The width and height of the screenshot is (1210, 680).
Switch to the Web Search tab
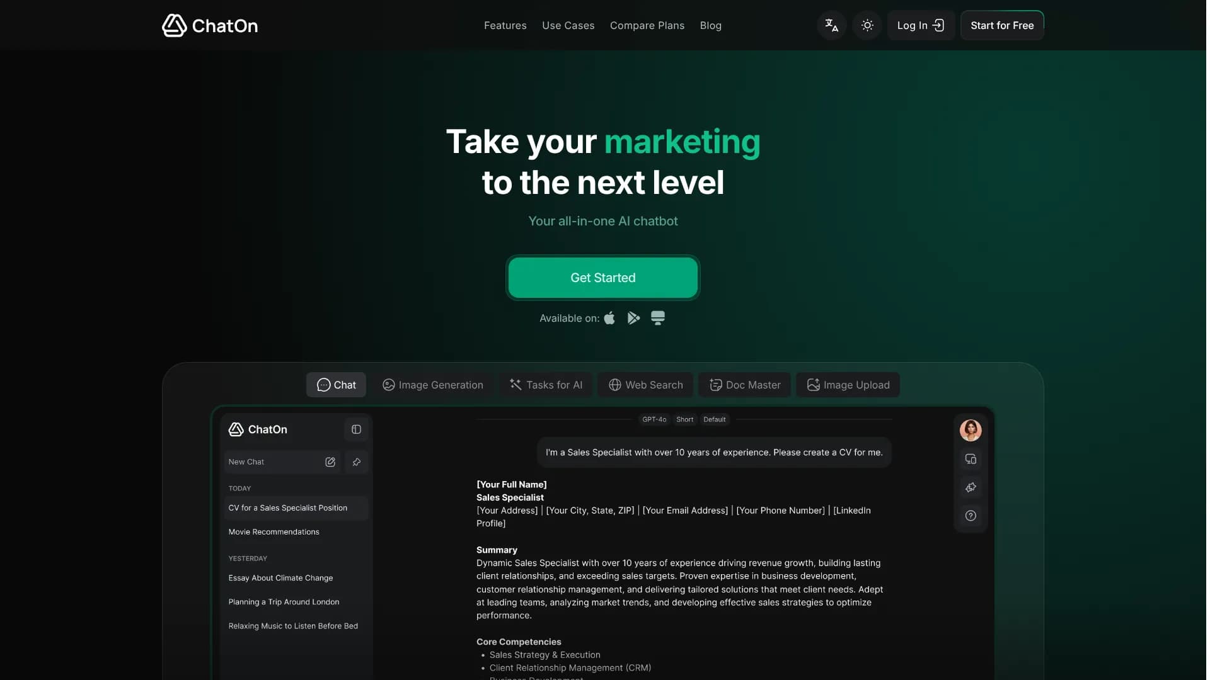645,385
